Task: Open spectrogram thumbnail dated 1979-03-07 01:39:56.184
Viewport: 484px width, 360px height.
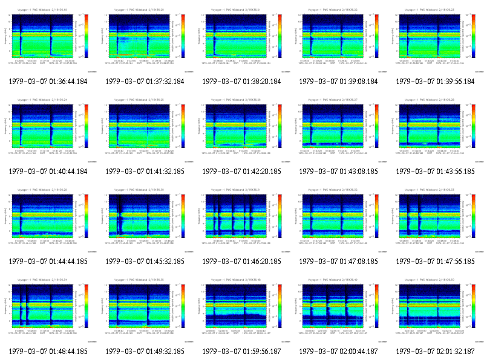Action: (x=436, y=40)
